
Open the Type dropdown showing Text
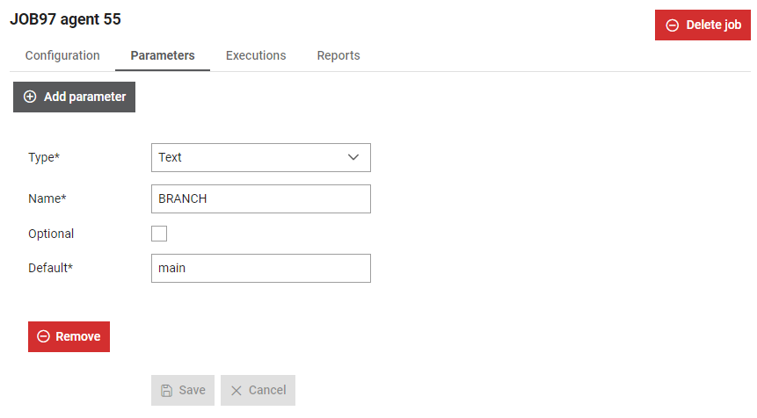click(x=261, y=157)
